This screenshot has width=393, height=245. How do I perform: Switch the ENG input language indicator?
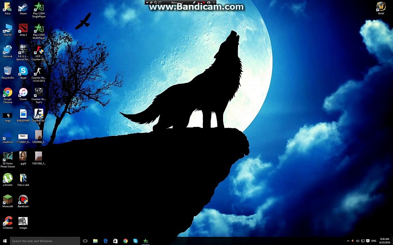(x=374, y=241)
